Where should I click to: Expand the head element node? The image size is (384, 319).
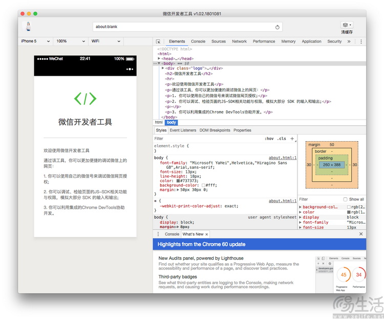point(159,59)
